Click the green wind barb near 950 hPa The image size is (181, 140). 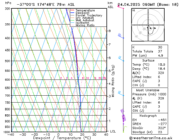coord(125,128)
